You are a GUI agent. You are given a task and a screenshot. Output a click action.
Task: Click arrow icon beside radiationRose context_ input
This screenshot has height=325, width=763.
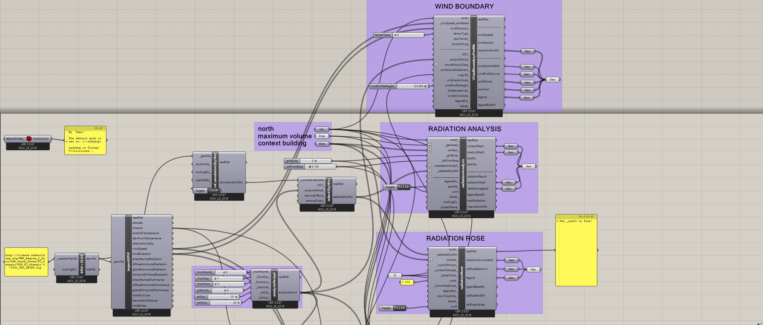click(431, 260)
